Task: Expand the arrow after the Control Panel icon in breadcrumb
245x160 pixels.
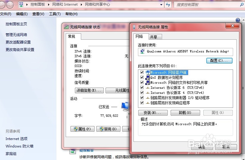Action: (27, 4)
